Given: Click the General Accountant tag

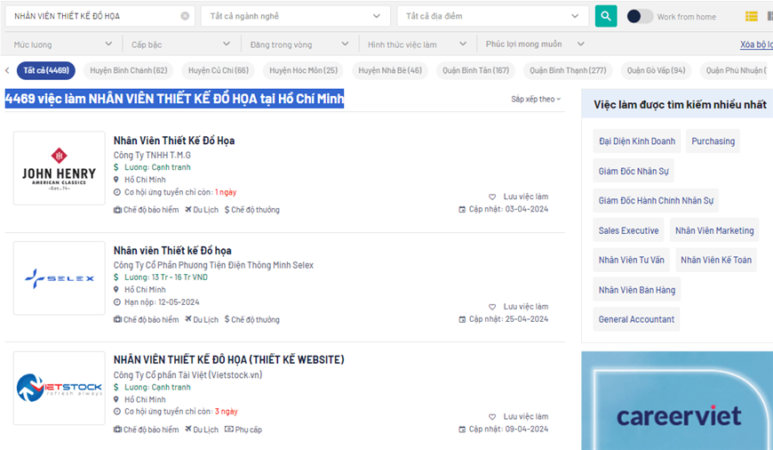Looking at the screenshot, I should (636, 320).
